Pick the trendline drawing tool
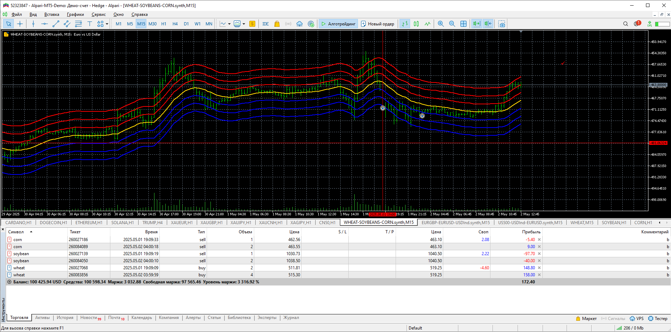Image resolution: width=671 pixels, height=332 pixels. pos(56,24)
